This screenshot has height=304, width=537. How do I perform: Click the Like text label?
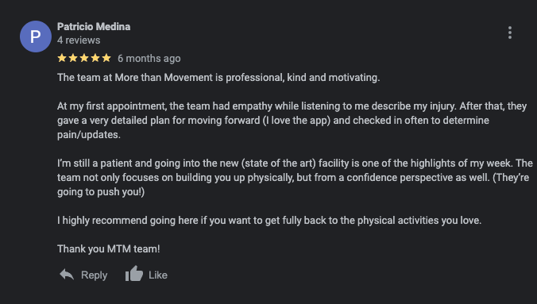pyautogui.click(x=158, y=275)
